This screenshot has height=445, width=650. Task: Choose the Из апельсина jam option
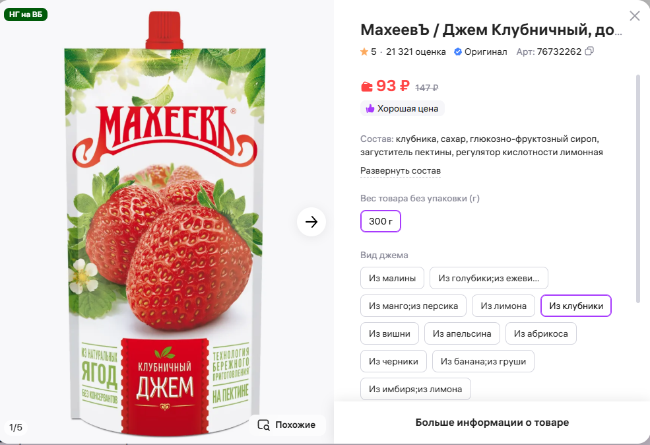pyautogui.click(x=462, y=333)
